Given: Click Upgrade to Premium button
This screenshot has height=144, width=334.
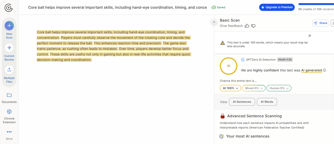Looking at the screenshot, I should coord(277,7).
